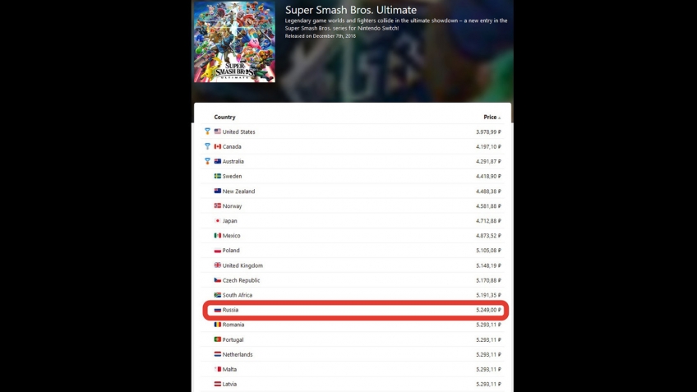Screen dimensions: 697x392
Task: Open the Super Smash Bros. Ultimate cover image
Action: [x=234, y=41]
